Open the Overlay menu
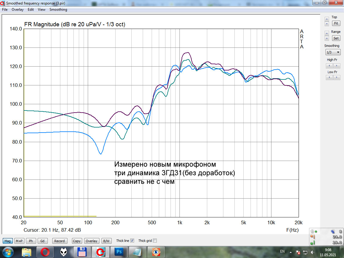The image size is (344, 258). click(x=18, y=10)
